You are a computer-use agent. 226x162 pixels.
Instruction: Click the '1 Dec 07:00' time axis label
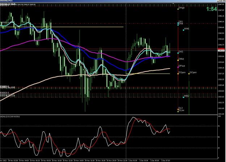coord(166,161)
